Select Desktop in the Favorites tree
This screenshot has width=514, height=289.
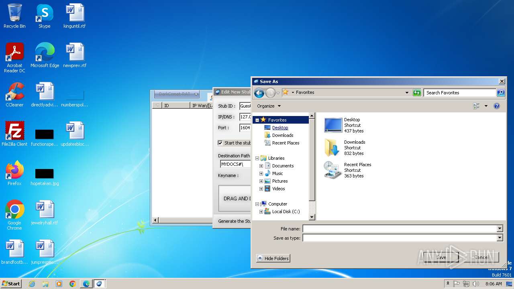[280, 128]
